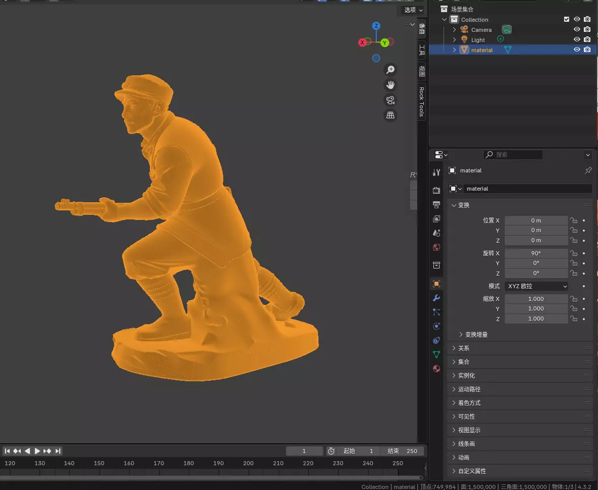Disable Camera in renders via camera icon
The width and height of the screenshot is (598, 490).
587,29
